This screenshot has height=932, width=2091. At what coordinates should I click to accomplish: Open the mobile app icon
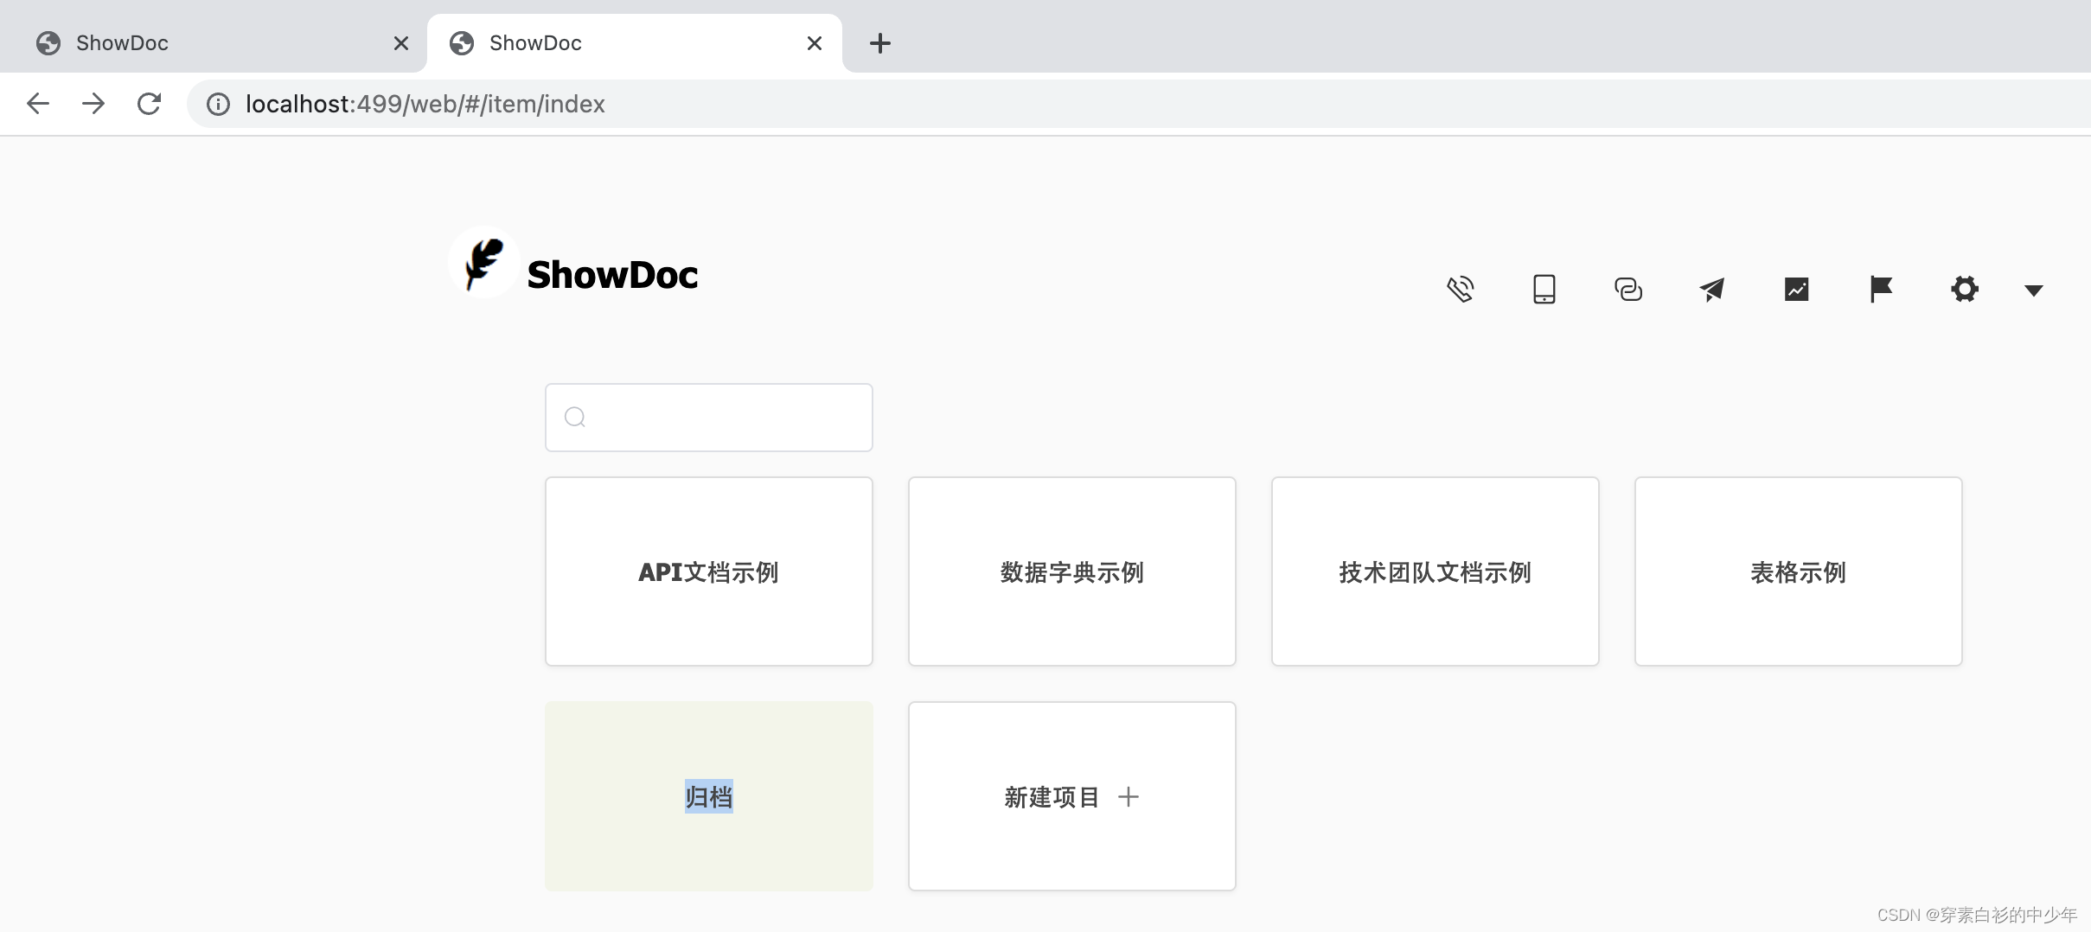1544,289
